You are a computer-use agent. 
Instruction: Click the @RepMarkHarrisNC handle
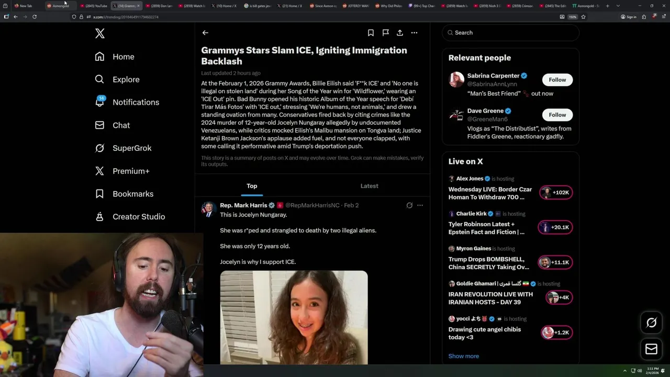tap(312, 205)
